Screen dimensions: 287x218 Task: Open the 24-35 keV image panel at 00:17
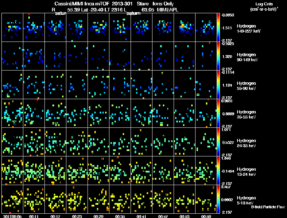[x=55, y=142]
